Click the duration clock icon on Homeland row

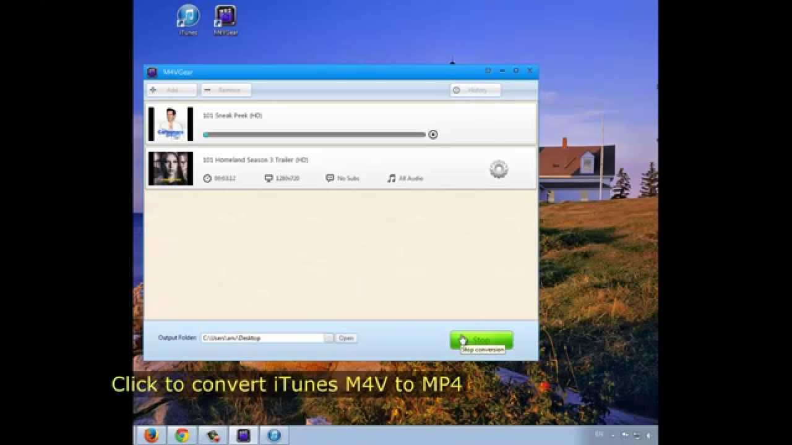click(207, 179)
